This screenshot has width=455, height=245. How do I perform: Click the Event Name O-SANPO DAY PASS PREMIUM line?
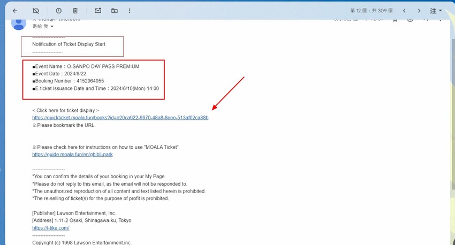(86, 66)
